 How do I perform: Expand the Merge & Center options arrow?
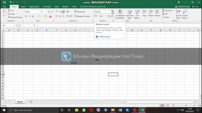pyautogui.click(x=92, y=16)
